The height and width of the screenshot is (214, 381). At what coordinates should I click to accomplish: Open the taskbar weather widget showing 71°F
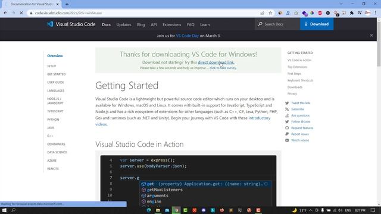click(x=299, y=210)
